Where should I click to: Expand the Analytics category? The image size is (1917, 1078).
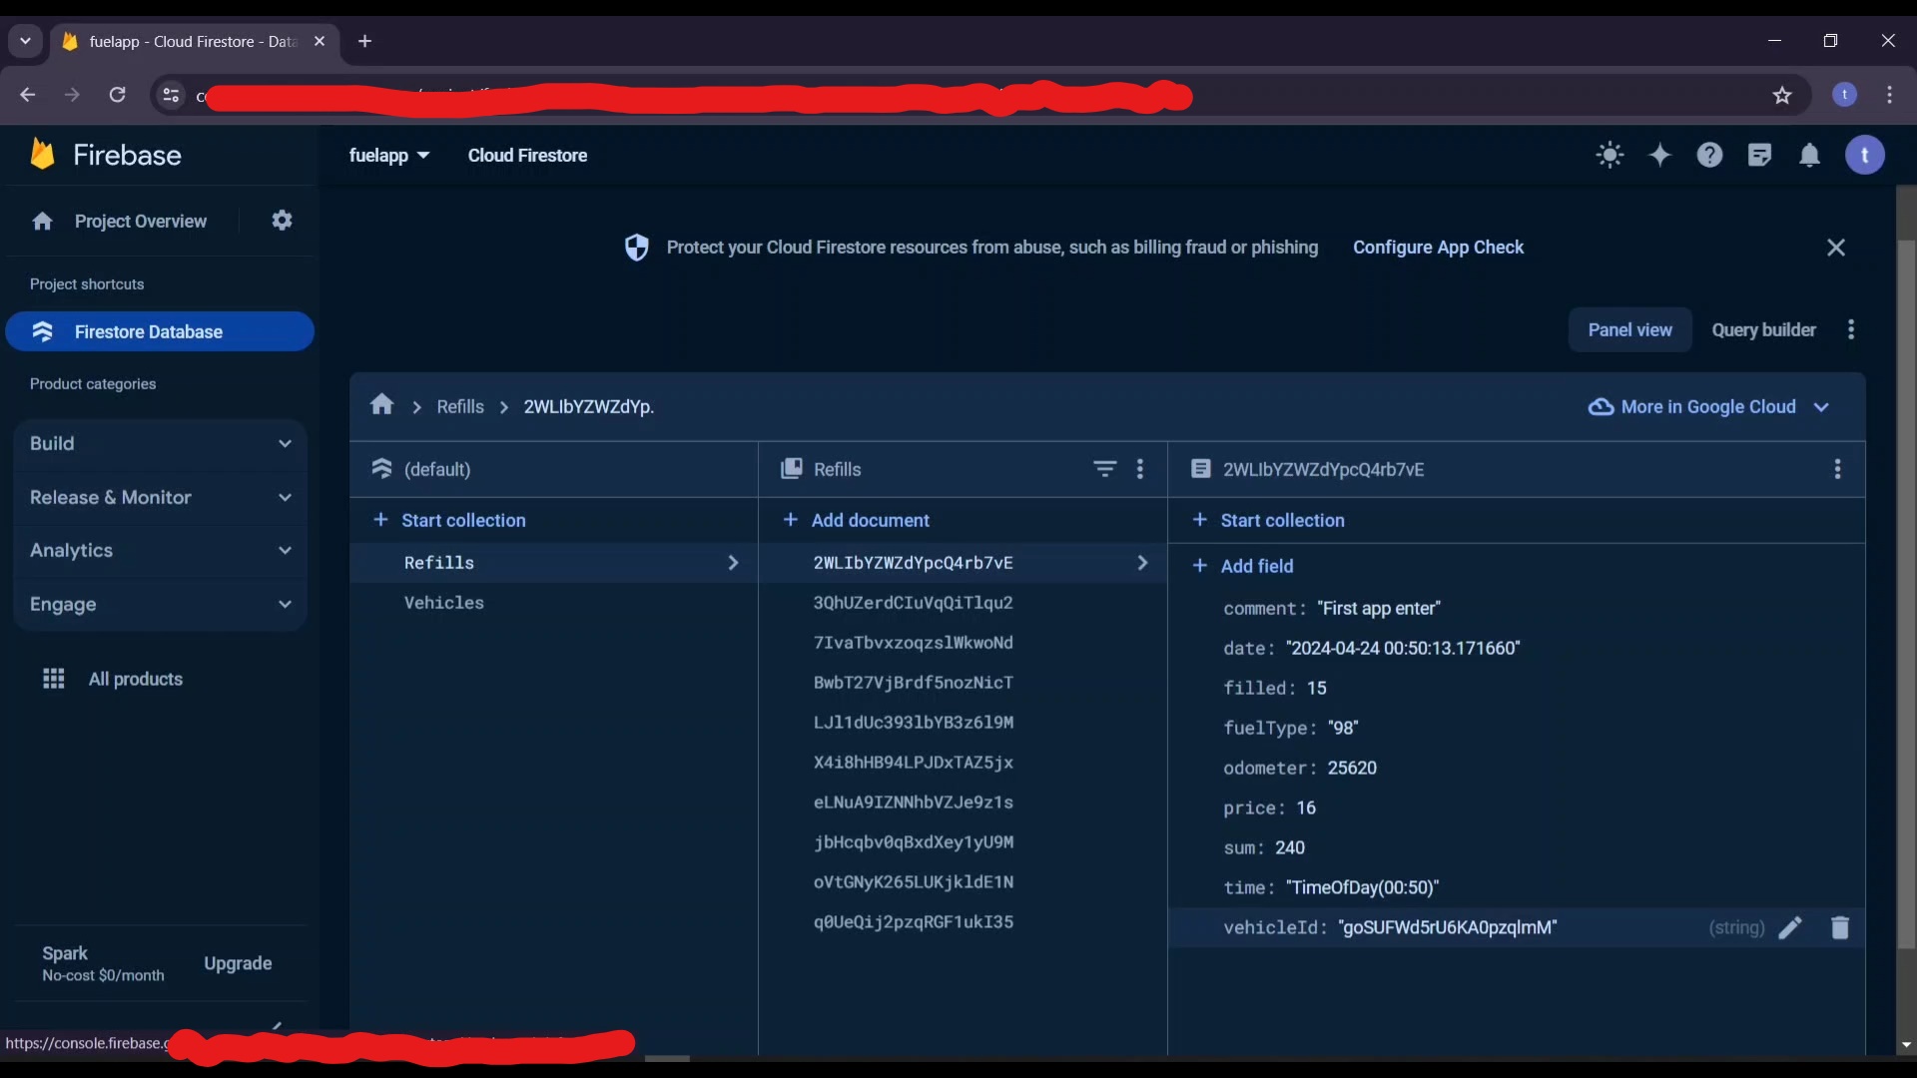[x=160, y=550]
